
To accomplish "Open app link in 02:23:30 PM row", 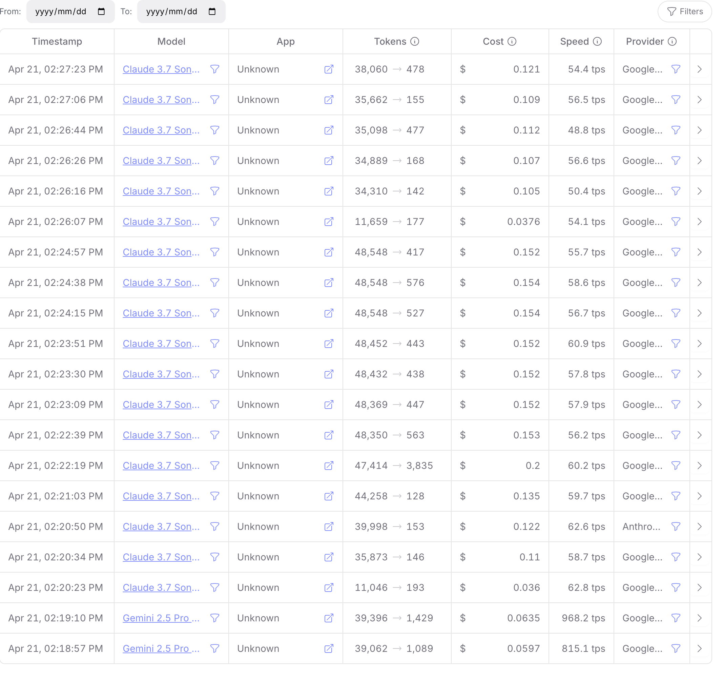I will tap(329, 374).
